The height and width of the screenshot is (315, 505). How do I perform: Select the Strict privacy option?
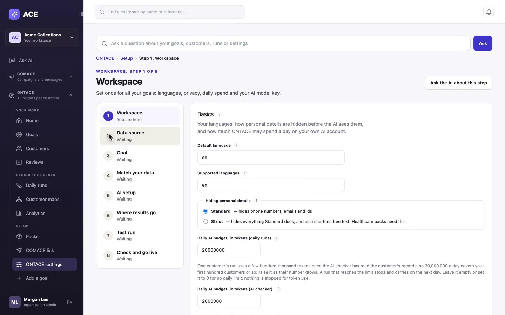coord(206,222)
